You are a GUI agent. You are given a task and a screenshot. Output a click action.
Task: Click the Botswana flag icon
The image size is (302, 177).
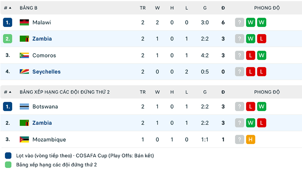(24, 107)
